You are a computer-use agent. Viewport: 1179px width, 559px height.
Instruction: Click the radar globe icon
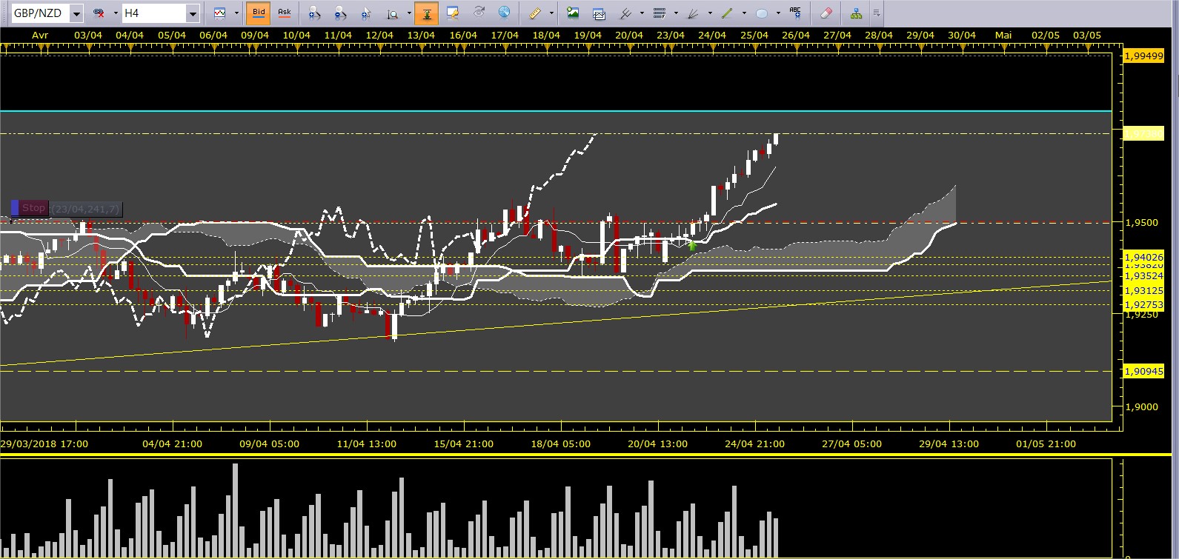click(x=504, y=13)
